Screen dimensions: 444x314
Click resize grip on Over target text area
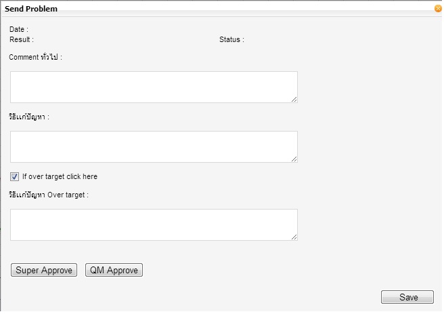coord(294,237)
